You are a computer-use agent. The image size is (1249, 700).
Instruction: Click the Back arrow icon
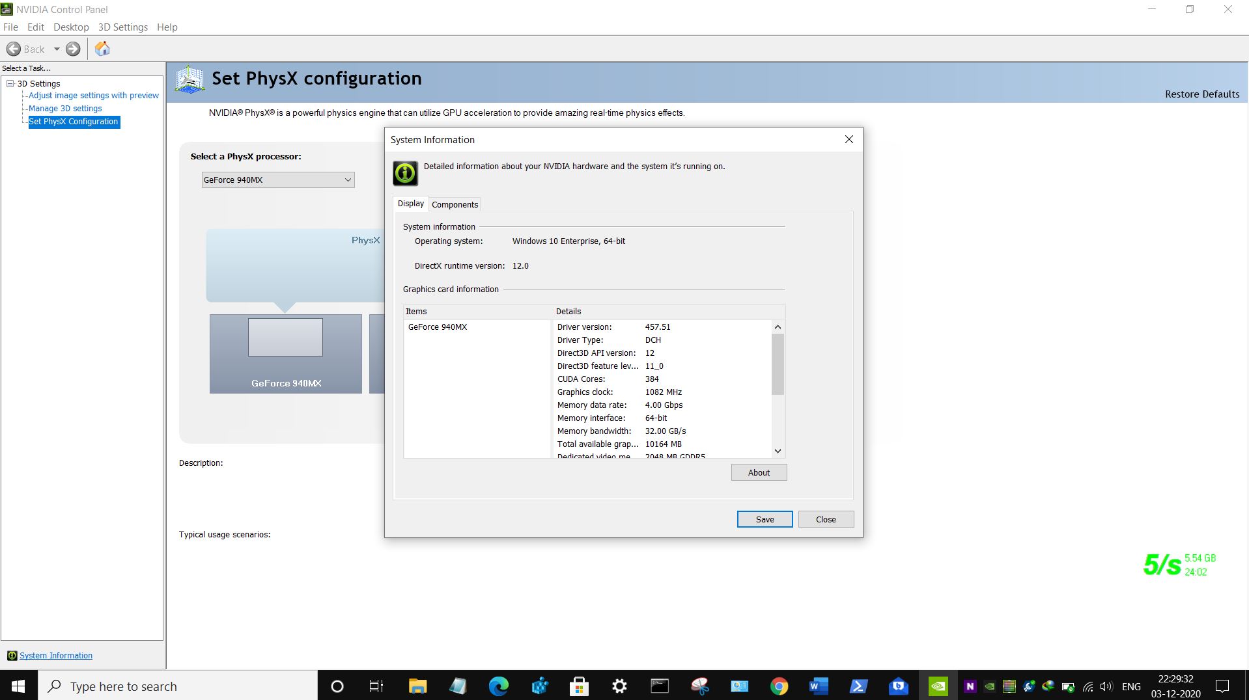14,49
